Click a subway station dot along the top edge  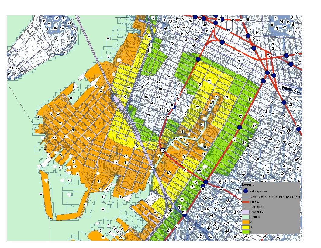tap(195, 17)
